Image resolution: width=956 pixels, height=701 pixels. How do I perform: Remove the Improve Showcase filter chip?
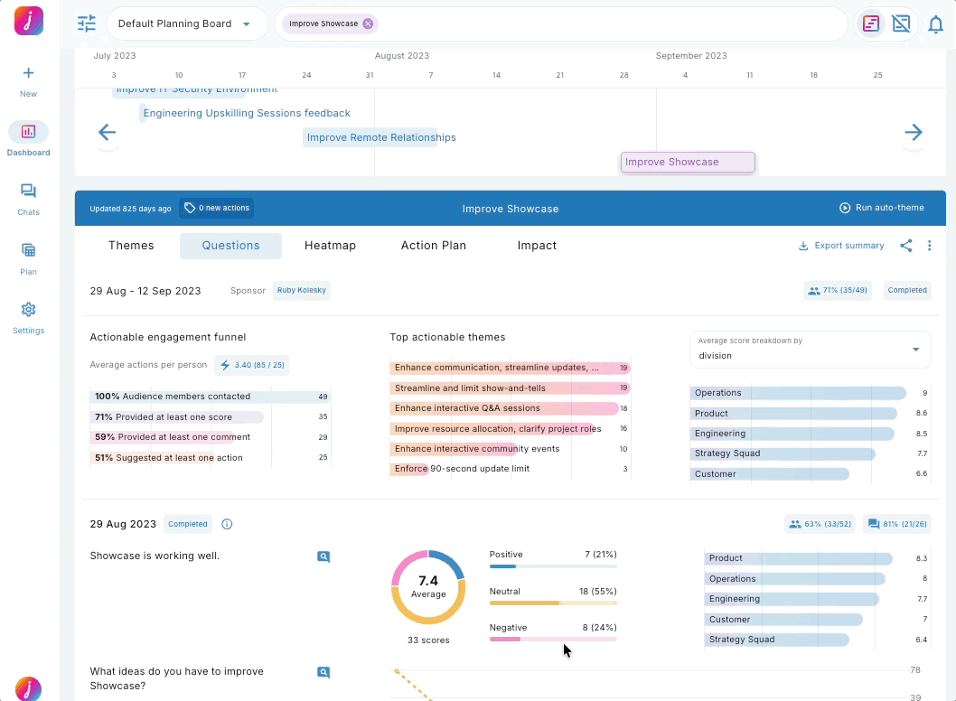click(x=368, y=23)
